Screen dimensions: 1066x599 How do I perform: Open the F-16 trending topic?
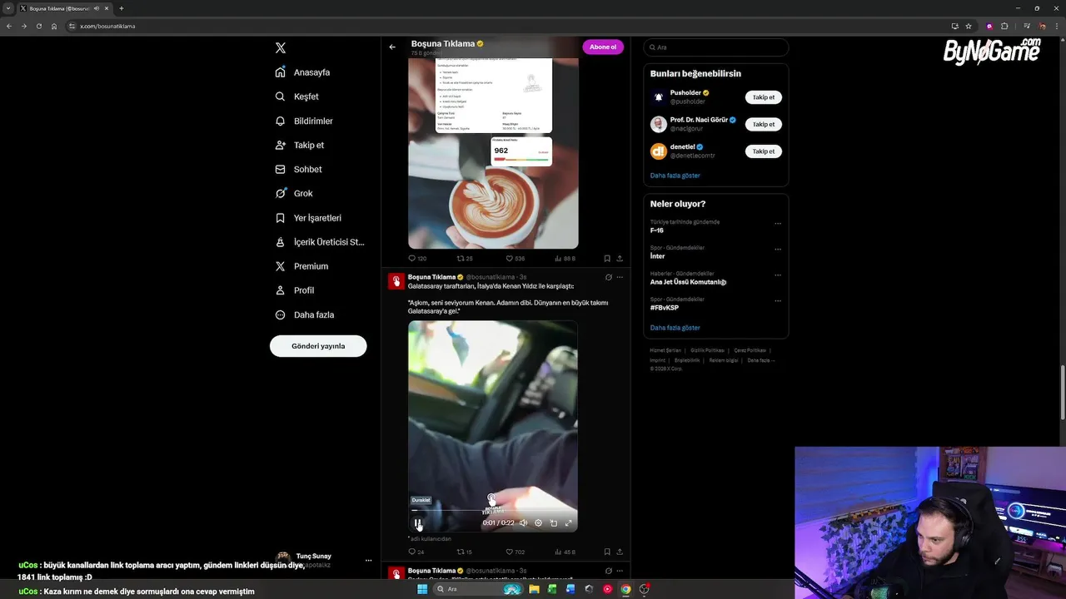[657, 230]
